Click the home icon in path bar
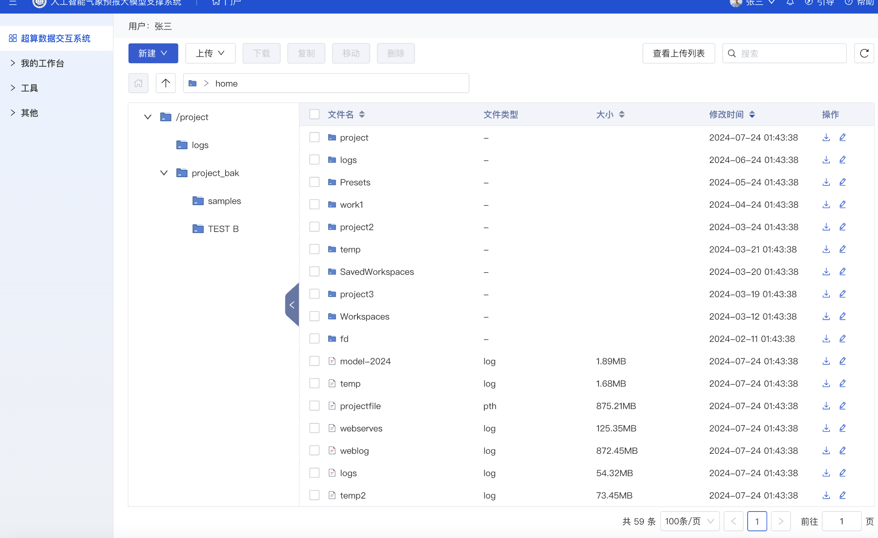The height and width of the screenshot is (538, 878). (138, 83)
